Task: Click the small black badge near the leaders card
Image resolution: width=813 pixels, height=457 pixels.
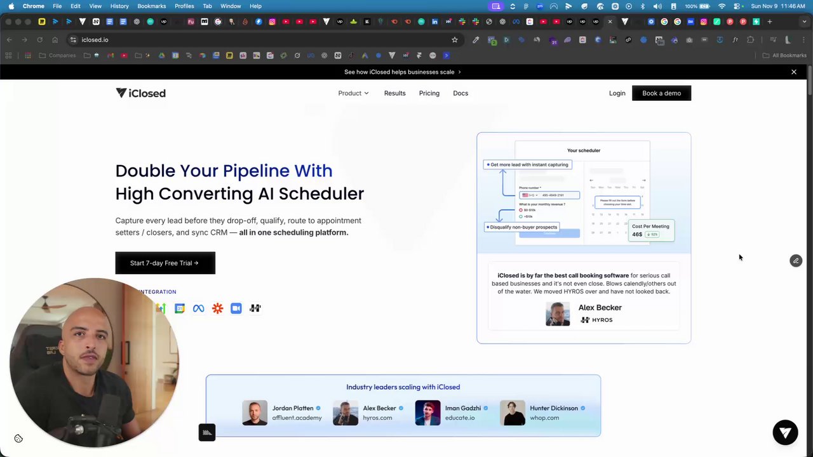Action: click(x=207, y=432)
